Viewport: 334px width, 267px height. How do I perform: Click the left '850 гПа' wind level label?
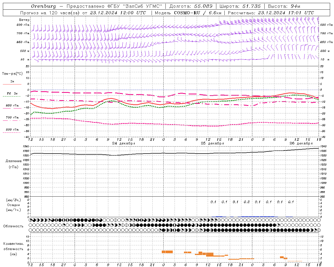coord(23,42)
